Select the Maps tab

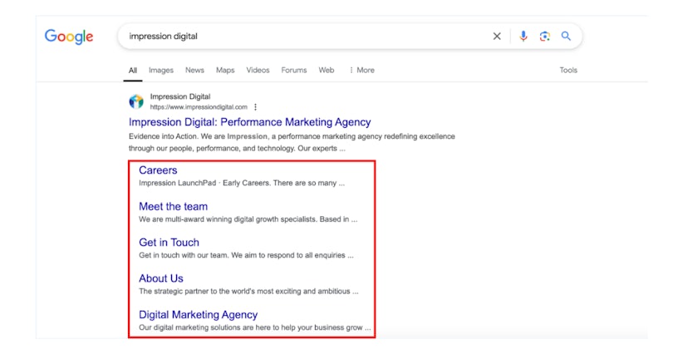[x=225, y=71]
